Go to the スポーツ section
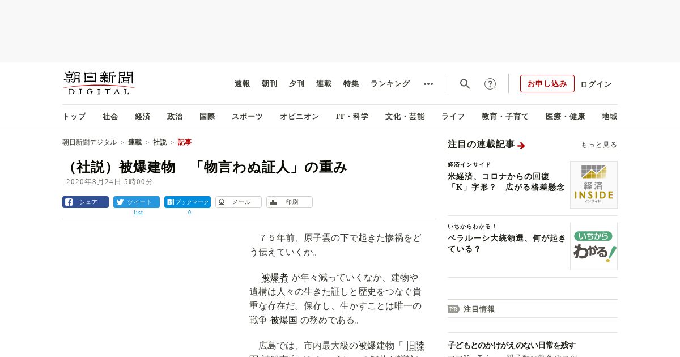This screenshot has width=680, height=357. point(247,117)
